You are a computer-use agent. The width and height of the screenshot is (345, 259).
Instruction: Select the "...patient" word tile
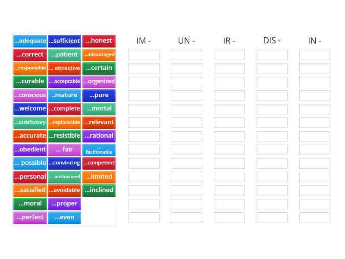(64, 54)
